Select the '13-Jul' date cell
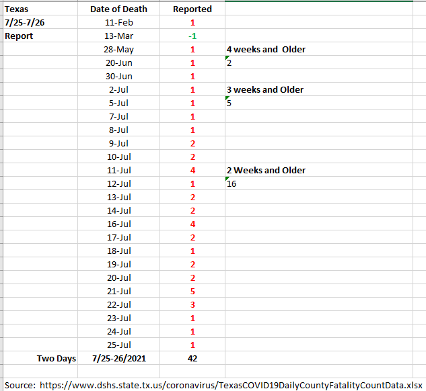This screenshot has height=391, width=426. [118, 197]
